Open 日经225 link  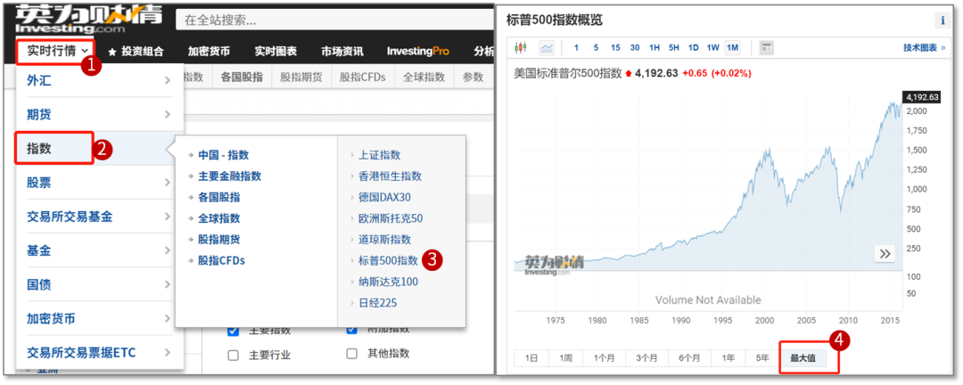click(378, 303)
